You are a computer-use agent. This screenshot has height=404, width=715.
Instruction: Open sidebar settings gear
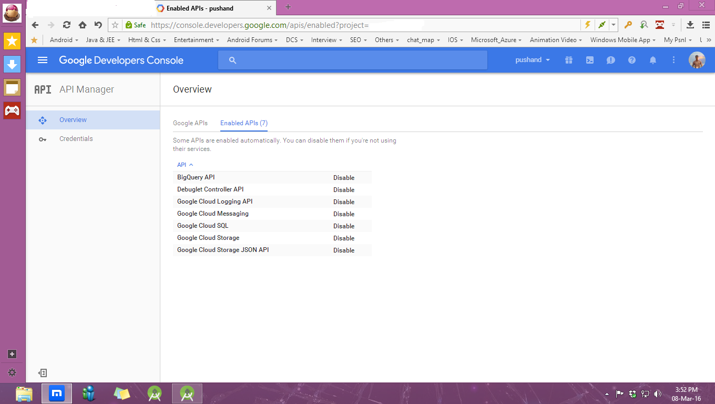pyautogui.click(x=12, y=372)
